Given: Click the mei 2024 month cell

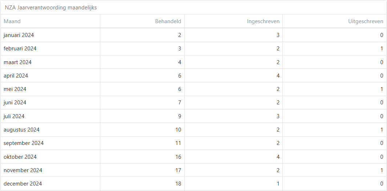Looking at the screenshot, I should coord(15,89).
